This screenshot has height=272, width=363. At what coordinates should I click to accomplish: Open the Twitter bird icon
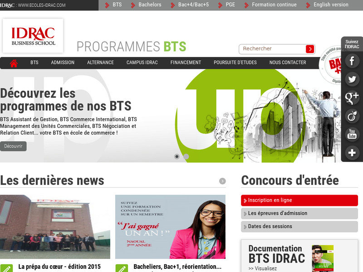coord(352,79)
